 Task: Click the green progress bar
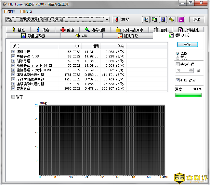pos(188,95)
